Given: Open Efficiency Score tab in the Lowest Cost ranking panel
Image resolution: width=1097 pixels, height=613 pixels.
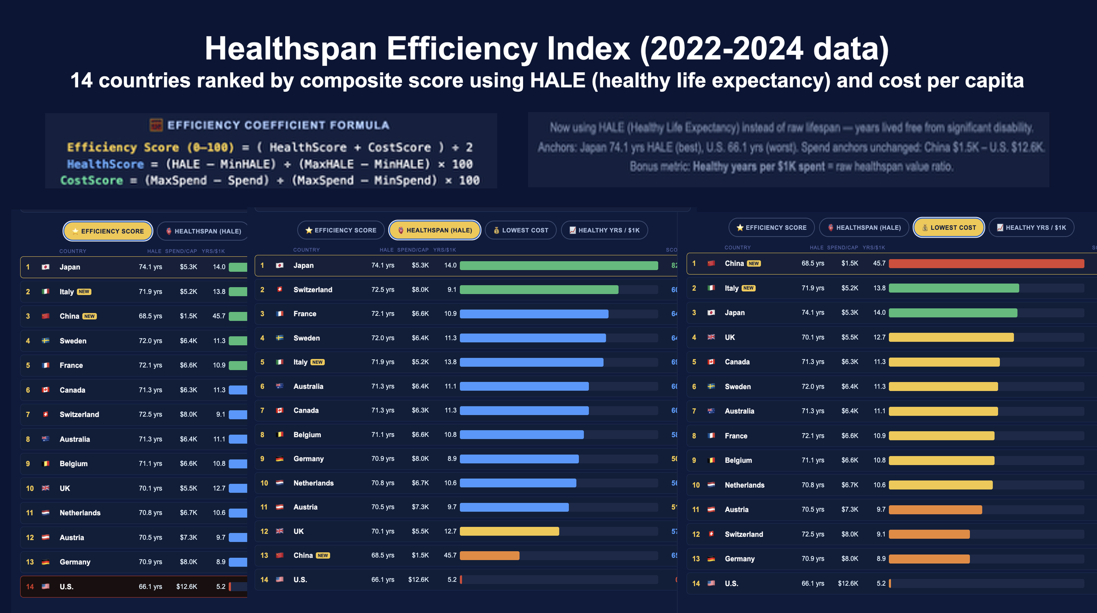Looking at the screenshot, I should [x=771, y=228].
